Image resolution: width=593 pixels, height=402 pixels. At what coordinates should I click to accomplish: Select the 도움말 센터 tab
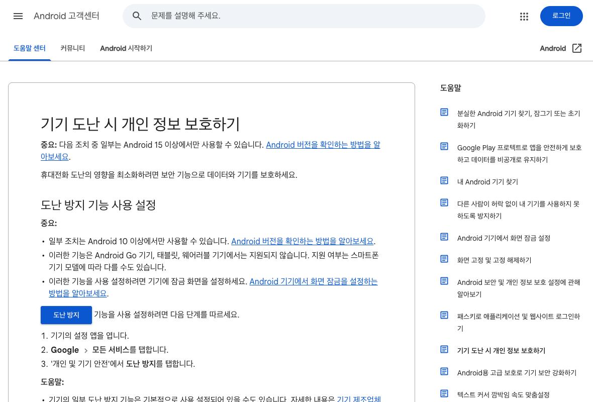pos(30,48)
